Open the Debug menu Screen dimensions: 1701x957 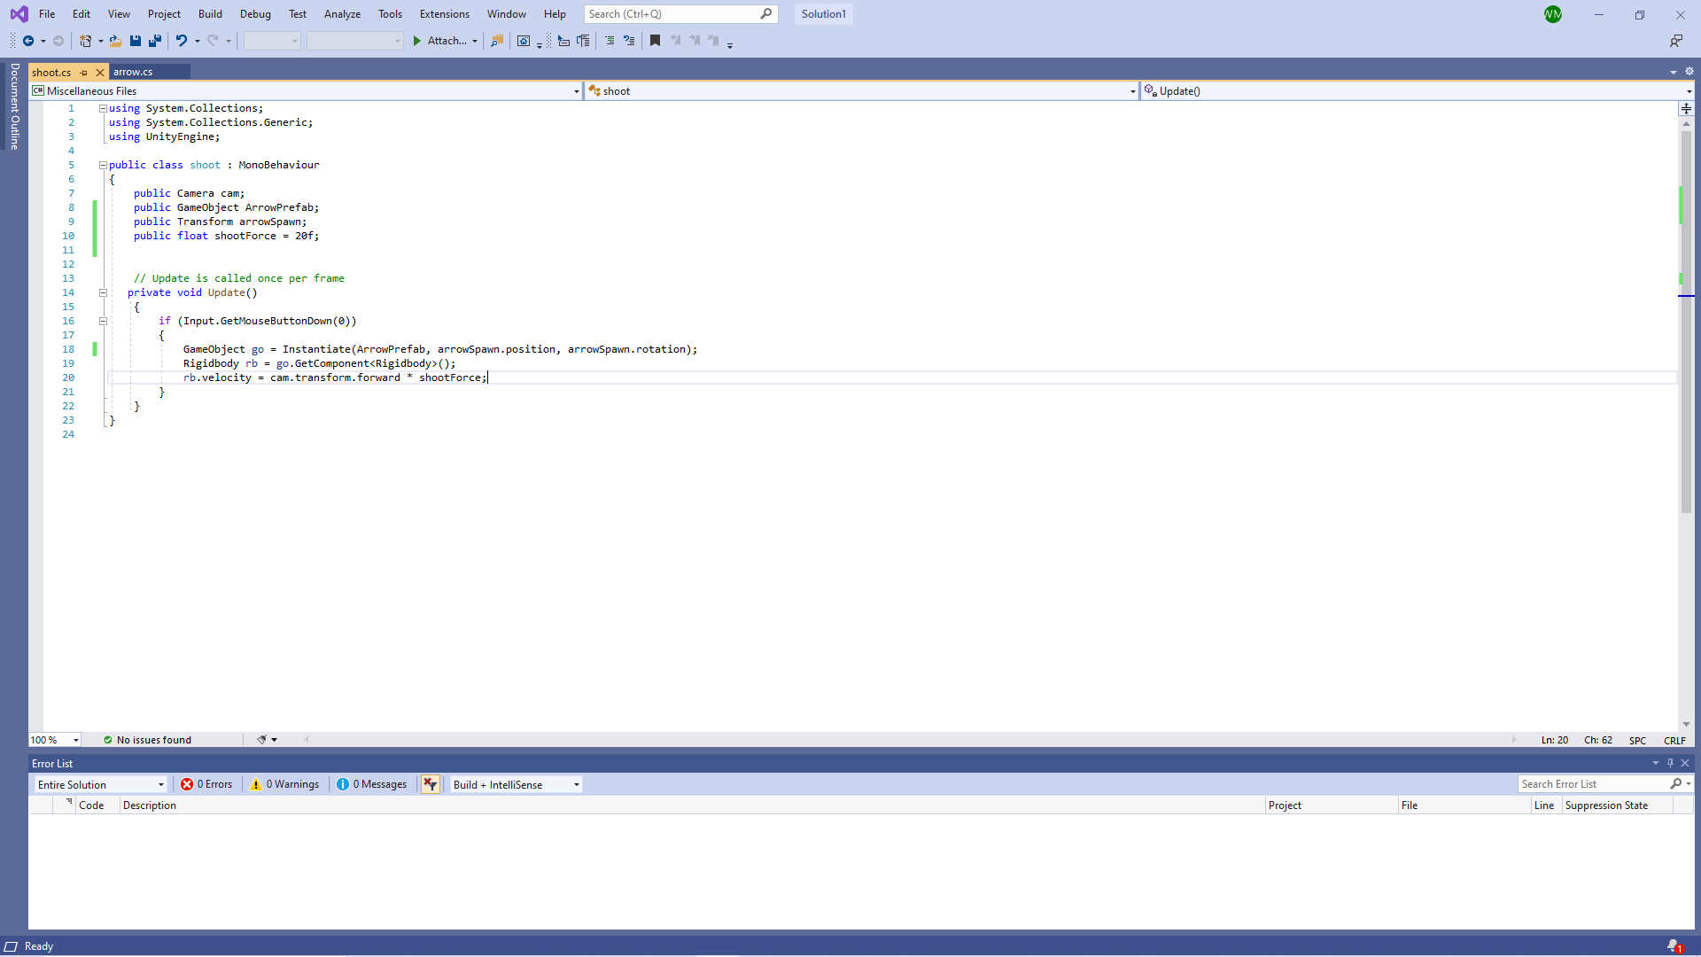click(254, 13)
